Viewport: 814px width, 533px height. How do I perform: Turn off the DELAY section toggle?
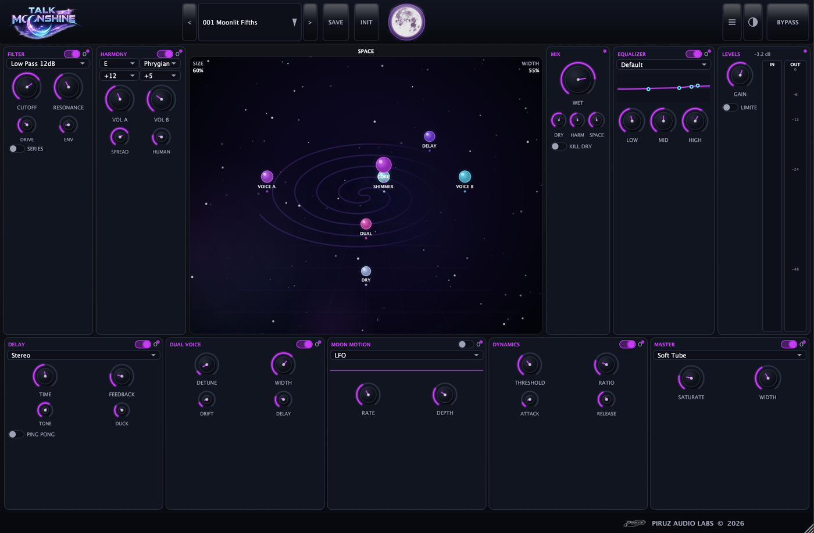point(143,344)
